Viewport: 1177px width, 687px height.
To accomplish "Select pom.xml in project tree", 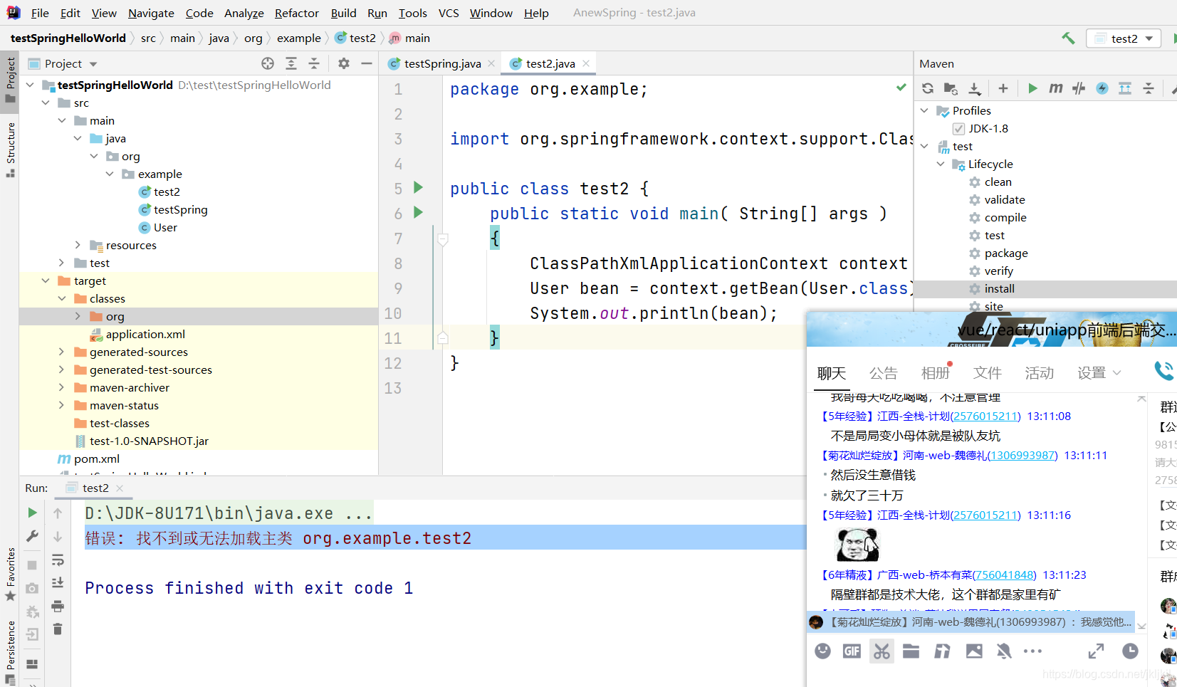I will (97, 458).
